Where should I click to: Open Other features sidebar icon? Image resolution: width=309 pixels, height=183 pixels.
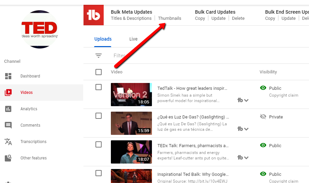(x=8, y=158)
